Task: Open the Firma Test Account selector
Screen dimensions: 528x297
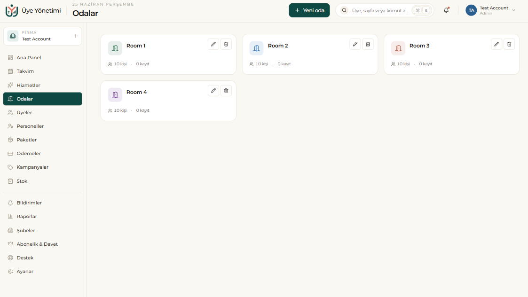Action: 42,36
